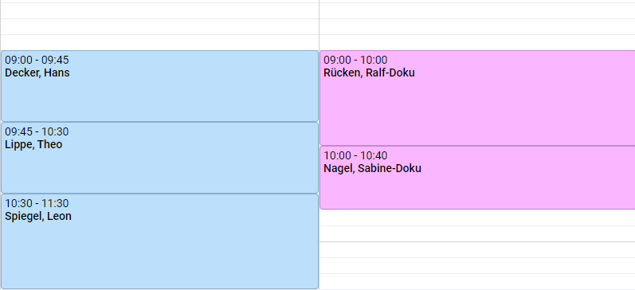Screen dimensions: 635x290
Task: Open the Decker, Hans appointment block
Action: (x=159, y=86)
